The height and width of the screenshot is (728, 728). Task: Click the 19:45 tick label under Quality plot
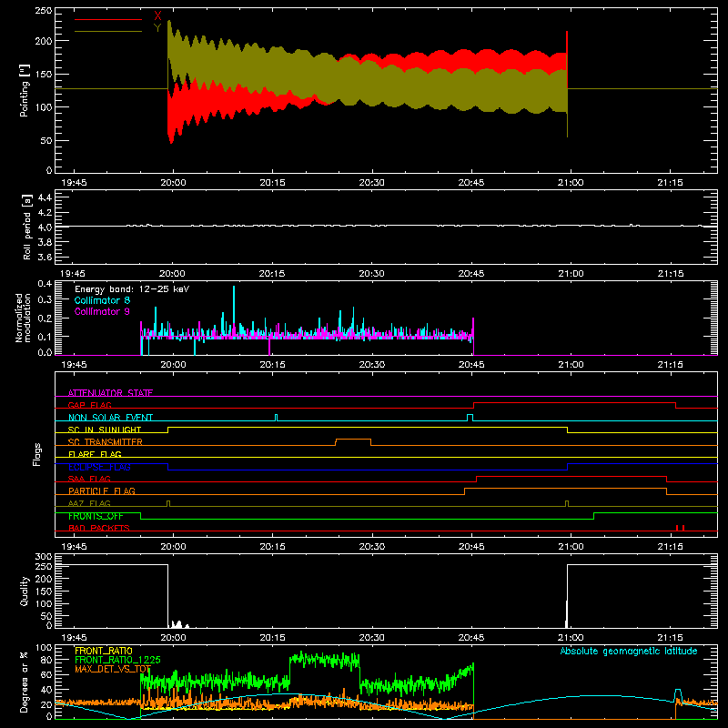tap(74, 638)
